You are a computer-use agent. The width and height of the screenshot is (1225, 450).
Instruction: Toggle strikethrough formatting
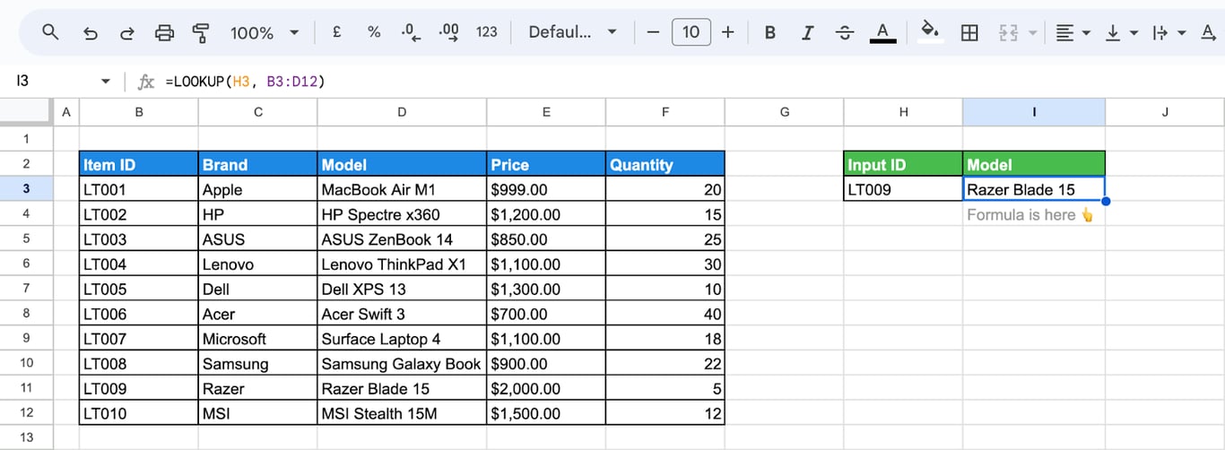845,32
